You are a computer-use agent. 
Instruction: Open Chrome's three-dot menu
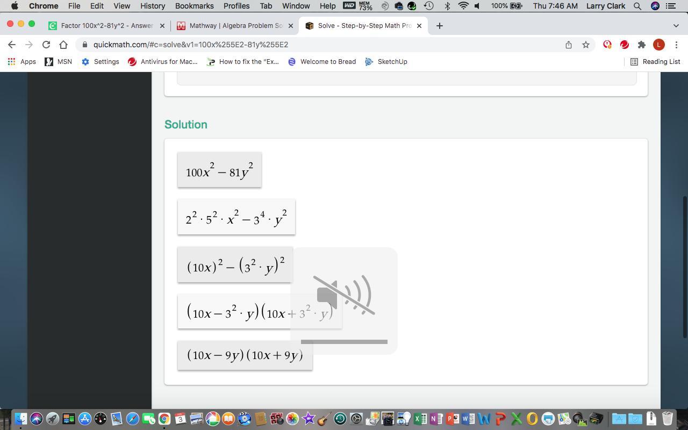coord(676,45)
